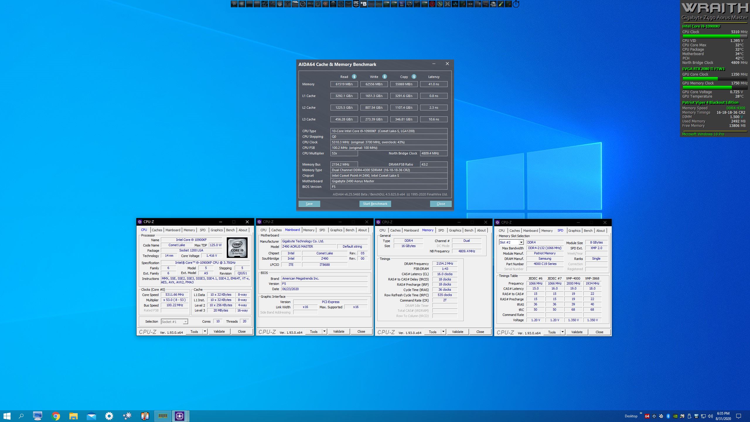750x422 pixels.
Task: Click the CPU-Z purple chip taskbar icon
Action: coord(179,416)
